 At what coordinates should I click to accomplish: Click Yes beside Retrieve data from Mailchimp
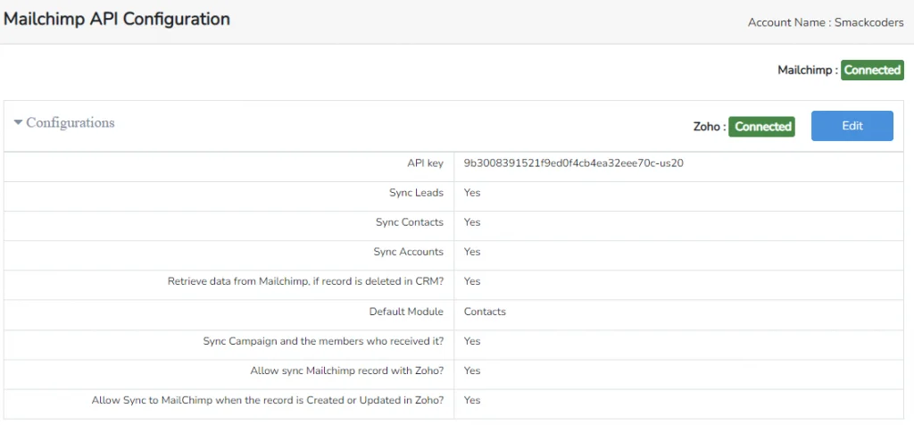click(472, 281)
